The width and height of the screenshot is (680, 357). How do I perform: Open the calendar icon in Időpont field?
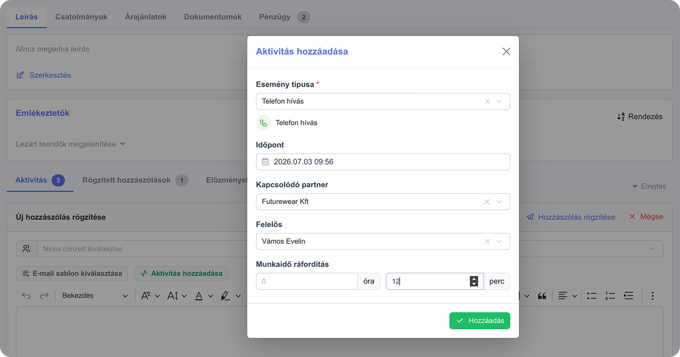point(265,162)
